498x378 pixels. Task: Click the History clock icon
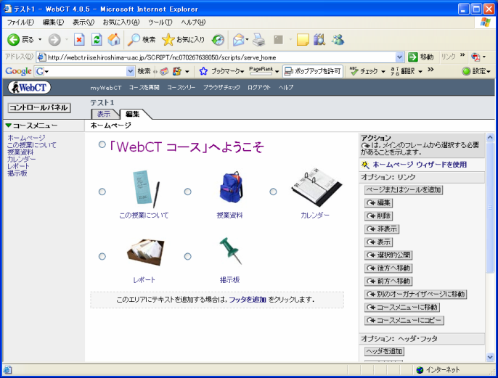click(x=218, y=40)
